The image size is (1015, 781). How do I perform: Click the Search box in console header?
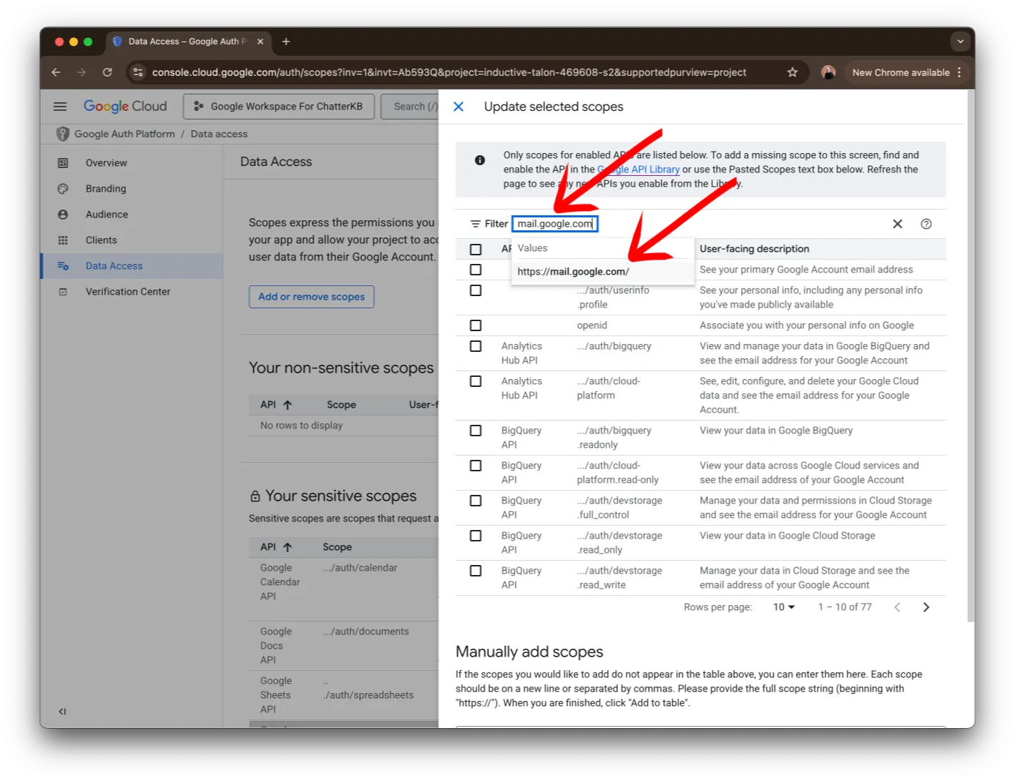(x=410, y=107)
